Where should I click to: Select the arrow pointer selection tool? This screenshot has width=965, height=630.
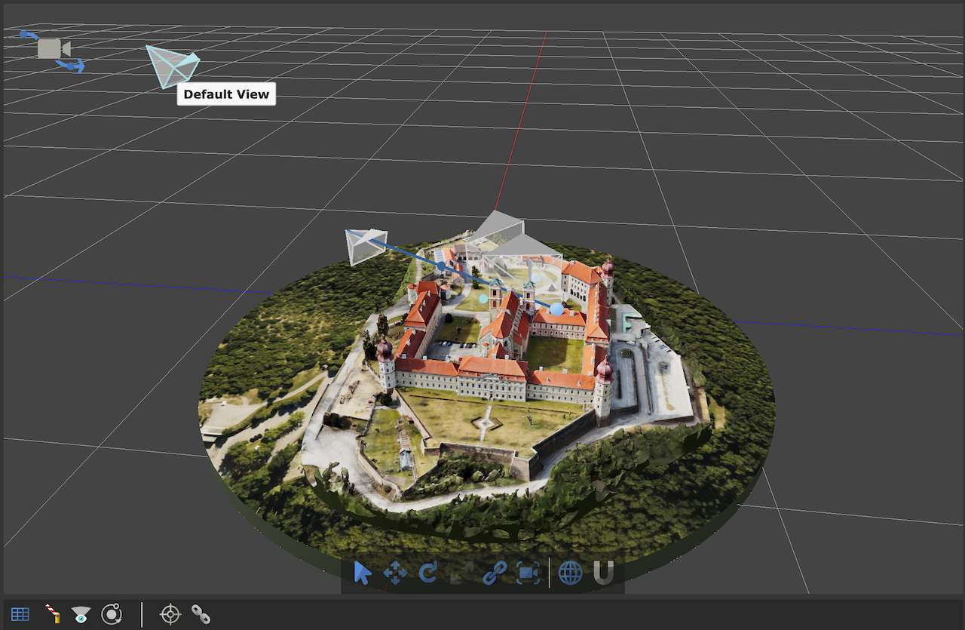click(363, 573)
